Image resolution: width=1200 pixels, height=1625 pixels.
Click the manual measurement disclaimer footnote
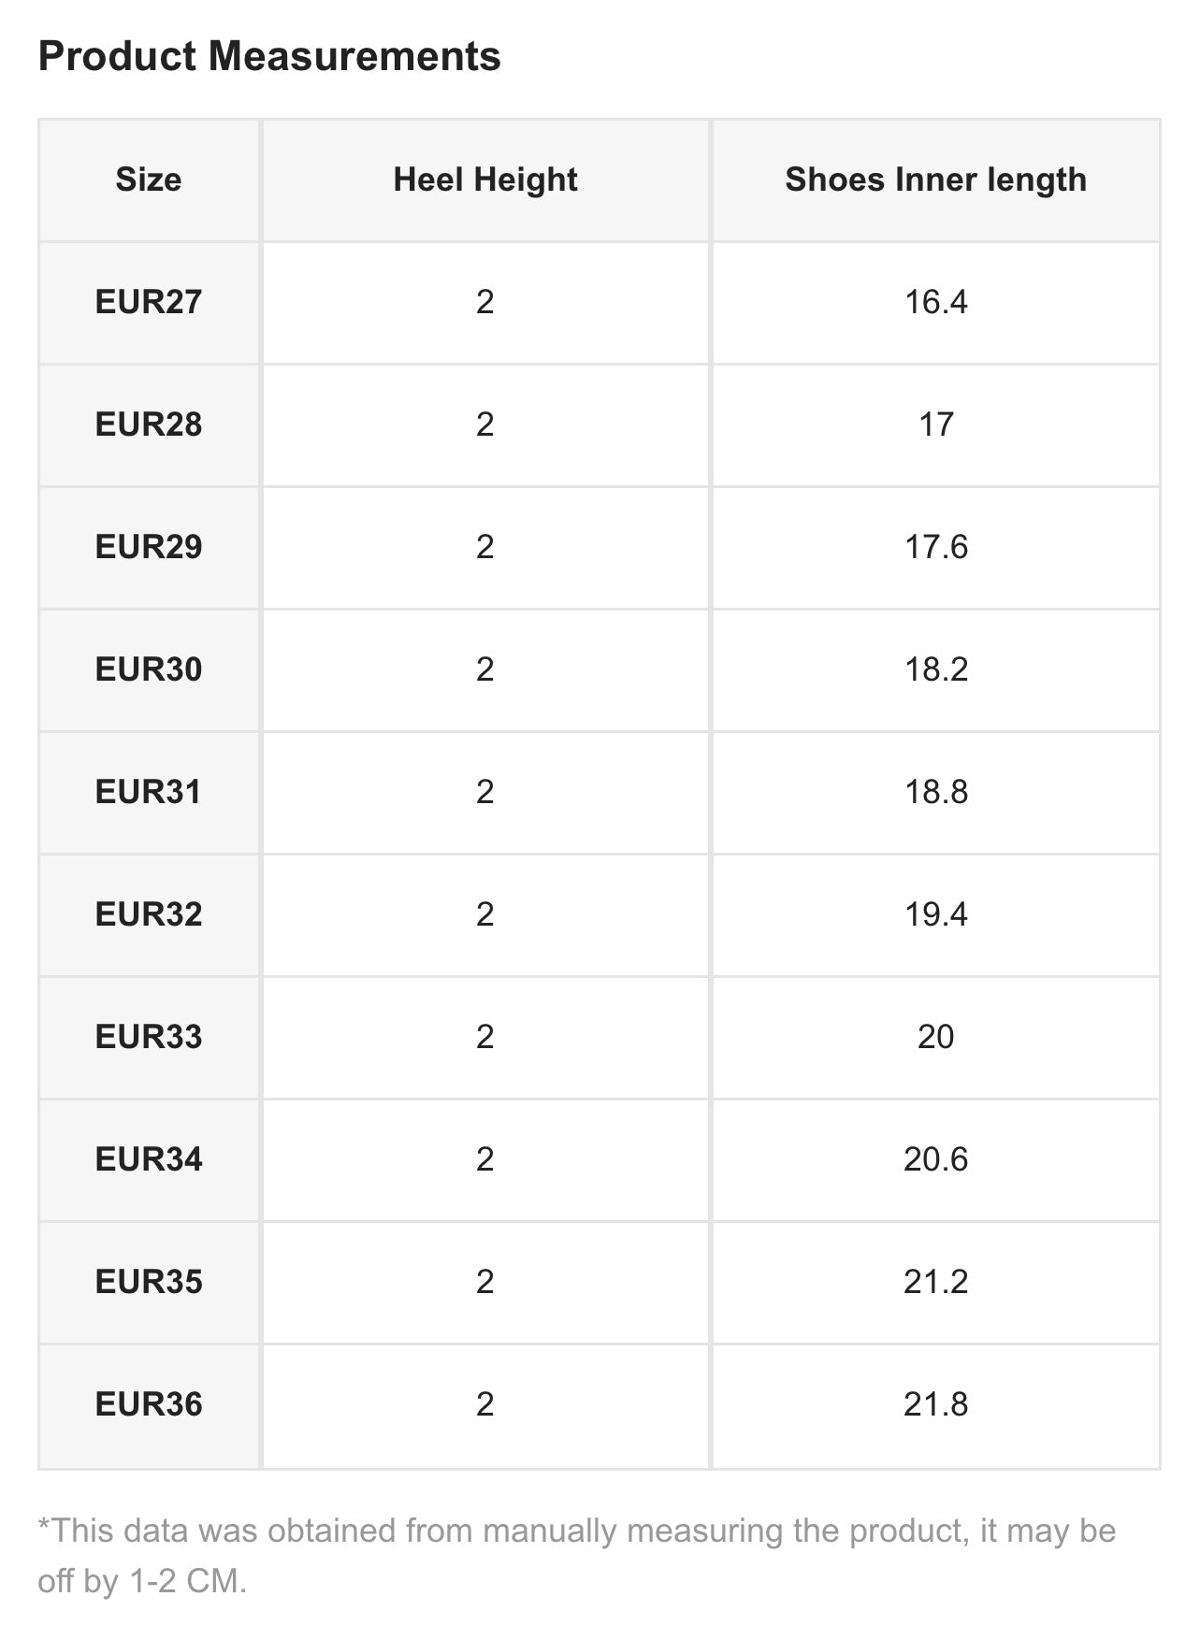576,1556
